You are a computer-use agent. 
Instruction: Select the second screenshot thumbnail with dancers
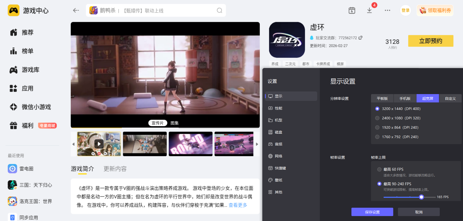coord(145,144)
